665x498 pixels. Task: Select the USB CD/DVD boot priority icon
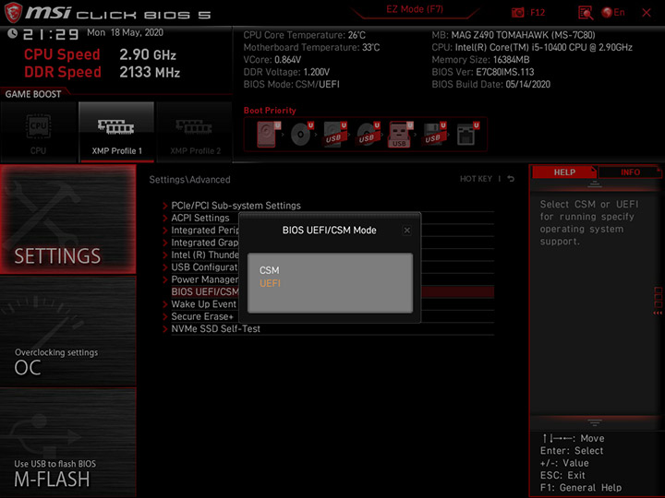point(368,135)
